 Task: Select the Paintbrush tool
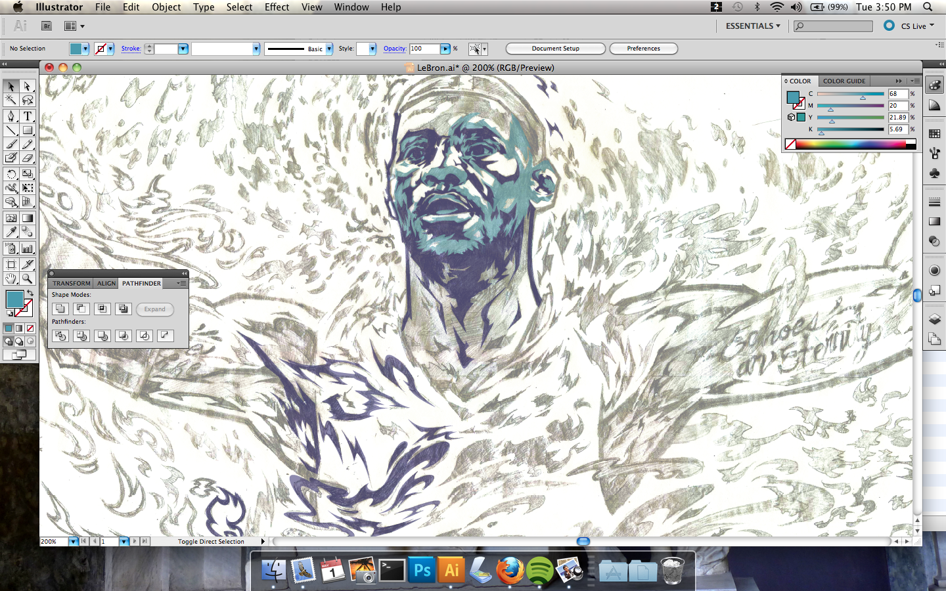11,144
